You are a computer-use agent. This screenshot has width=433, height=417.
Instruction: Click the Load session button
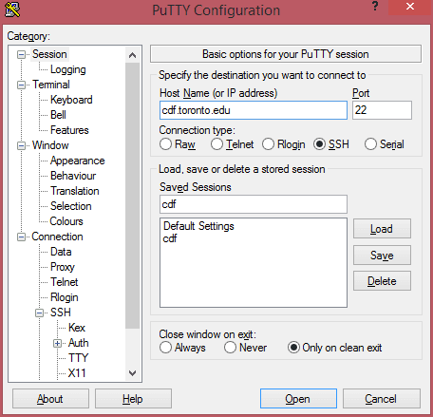click(382, 229)
